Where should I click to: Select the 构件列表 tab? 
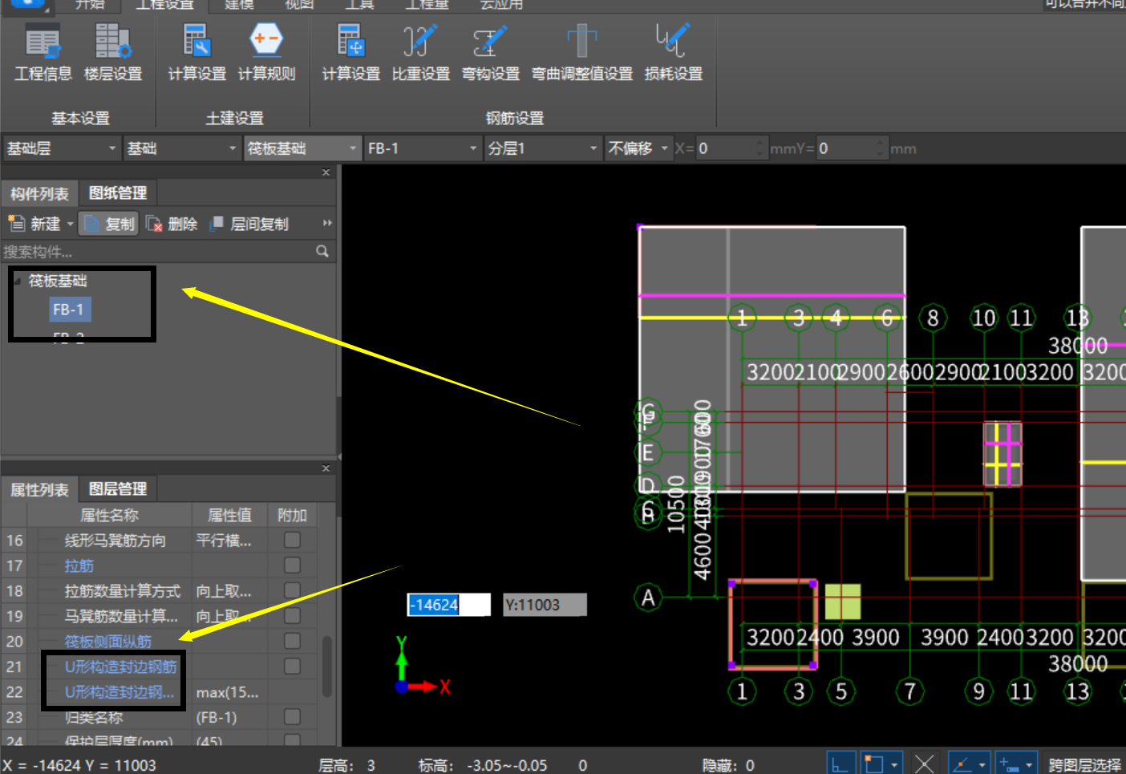click(39, 193)
